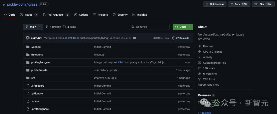
Task: Open the Activity link
Action: click(208, 57)
